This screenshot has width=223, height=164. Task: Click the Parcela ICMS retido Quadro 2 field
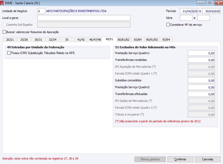201,108
